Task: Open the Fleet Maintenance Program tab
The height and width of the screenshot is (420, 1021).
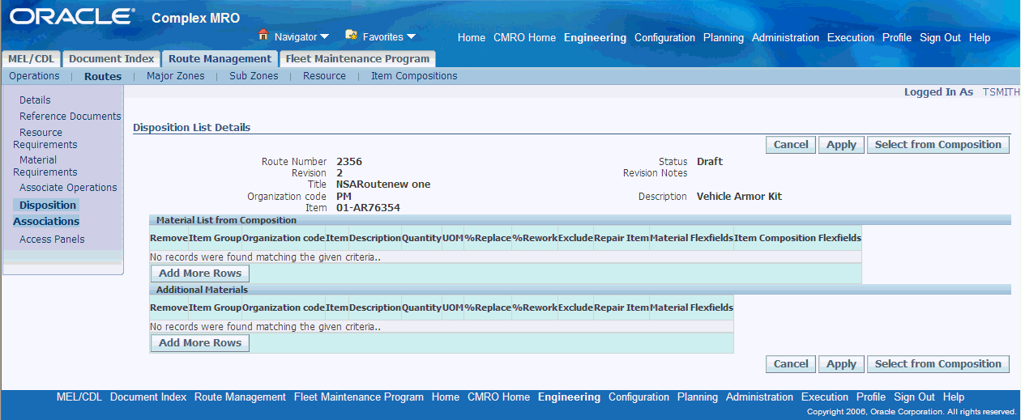Action: click(x=357, y=59)
